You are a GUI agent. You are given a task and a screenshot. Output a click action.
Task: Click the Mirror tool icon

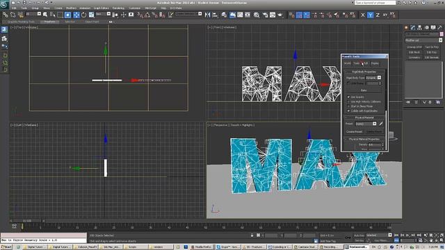tap(207, 15)
